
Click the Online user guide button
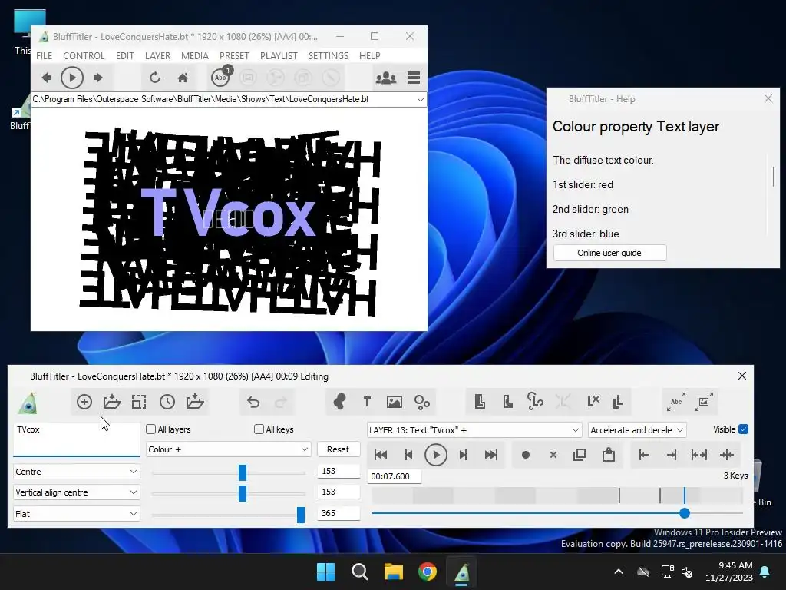609,253
